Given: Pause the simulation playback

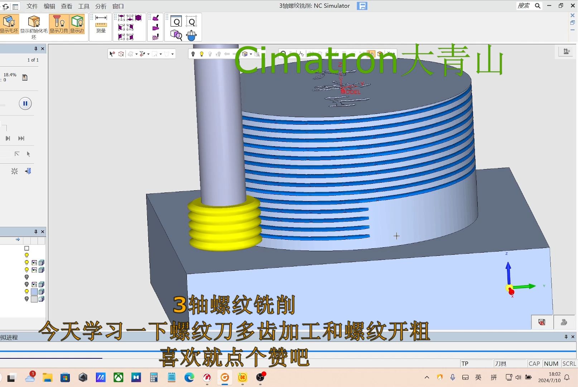Looking at the screenshot, I should tap(25, 104).
